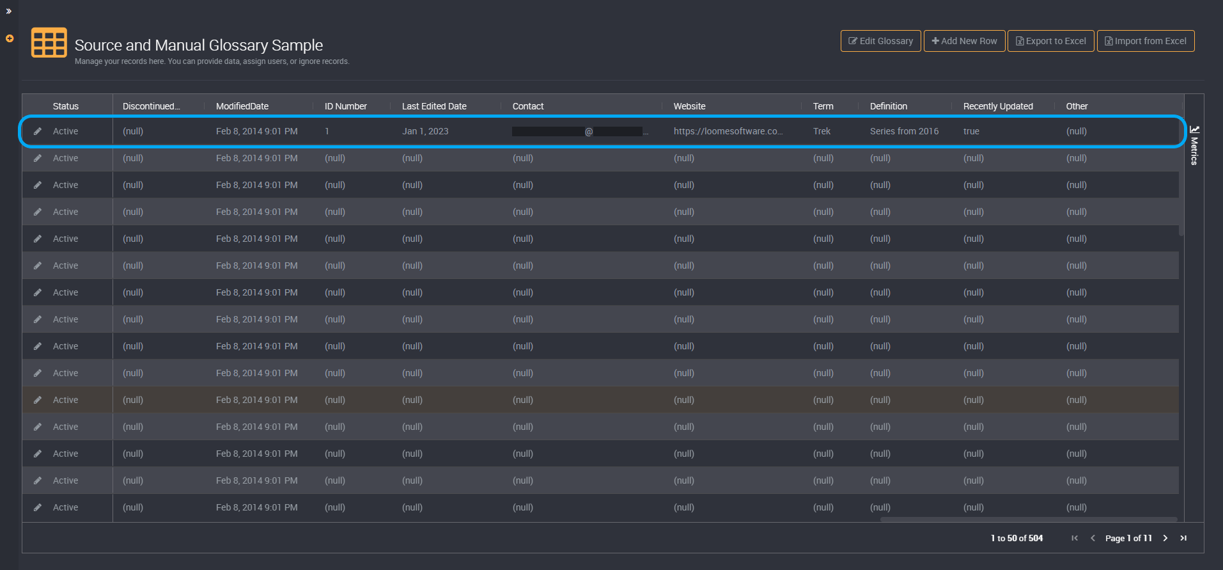
Task: Click the Term column header
Action: [x=823, y=106]
